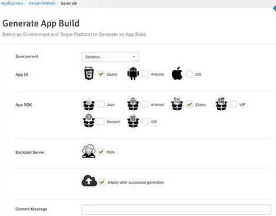
Task: Enable the Android App UI checkbox
Action: (x=145, y=74)
